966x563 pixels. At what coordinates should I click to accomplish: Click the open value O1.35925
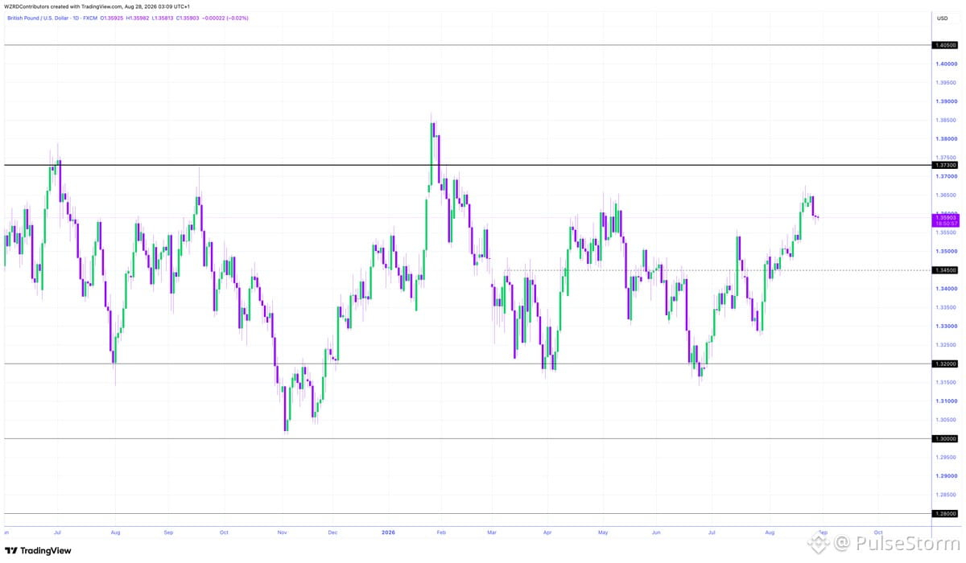112,18
